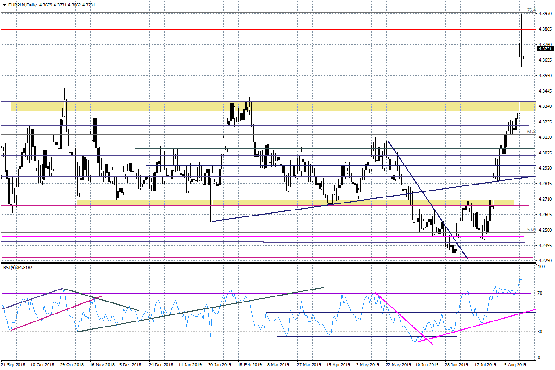
Task: Click the current price label 4.3731
Action: (x=545, y=49)
